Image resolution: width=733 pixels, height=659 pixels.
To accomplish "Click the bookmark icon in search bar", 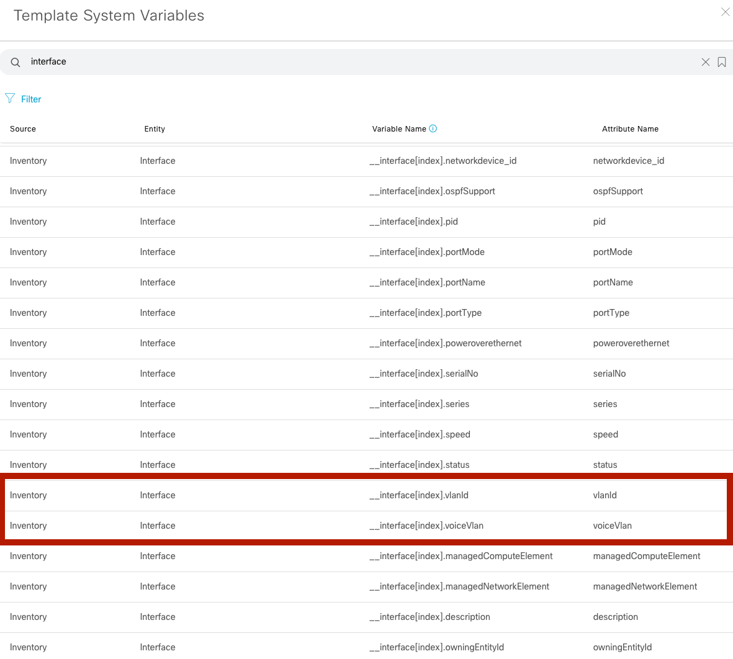I will click(722, 62).
